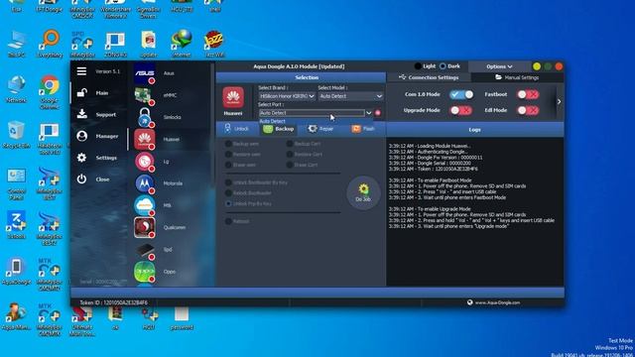Switch to the Unlock tab
Image resolution: width=635 pixels, height=357 pixels.
(x=236, y=129)
